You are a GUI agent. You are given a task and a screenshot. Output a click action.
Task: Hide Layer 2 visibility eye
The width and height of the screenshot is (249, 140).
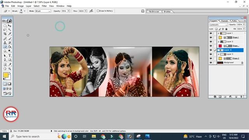(211, 42)
